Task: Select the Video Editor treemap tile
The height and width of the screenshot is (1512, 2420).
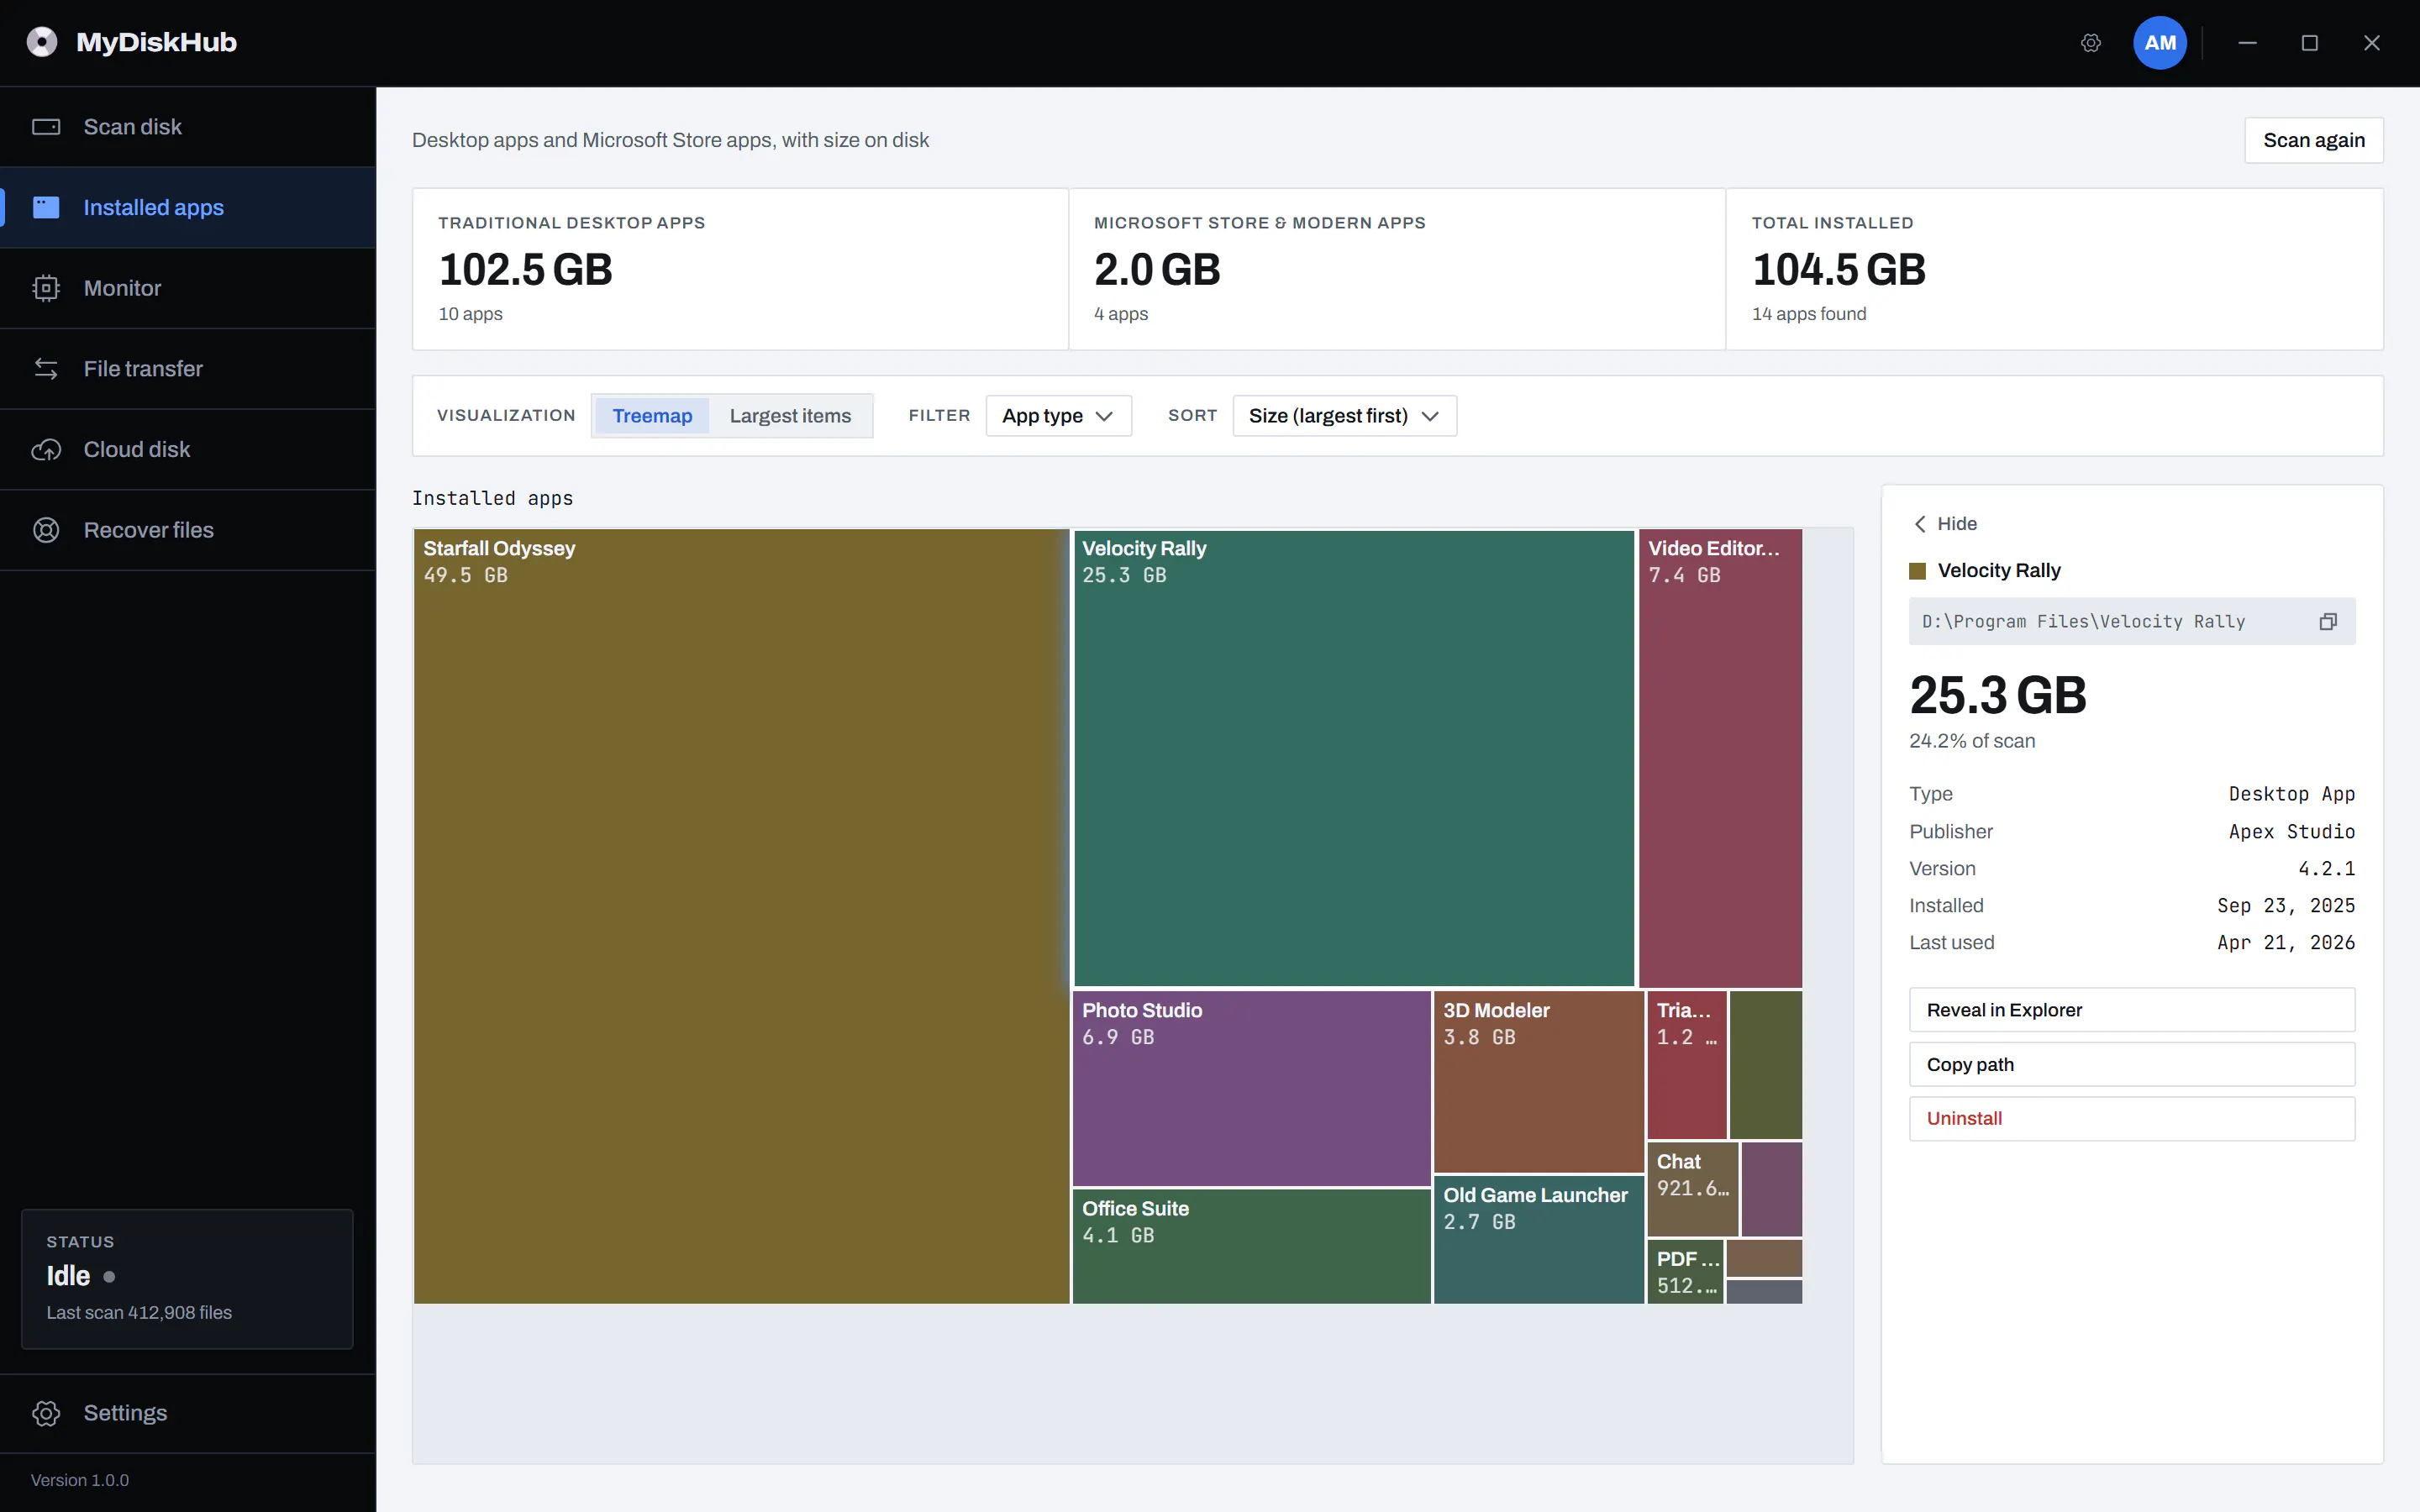Action: click(1720, 758)
